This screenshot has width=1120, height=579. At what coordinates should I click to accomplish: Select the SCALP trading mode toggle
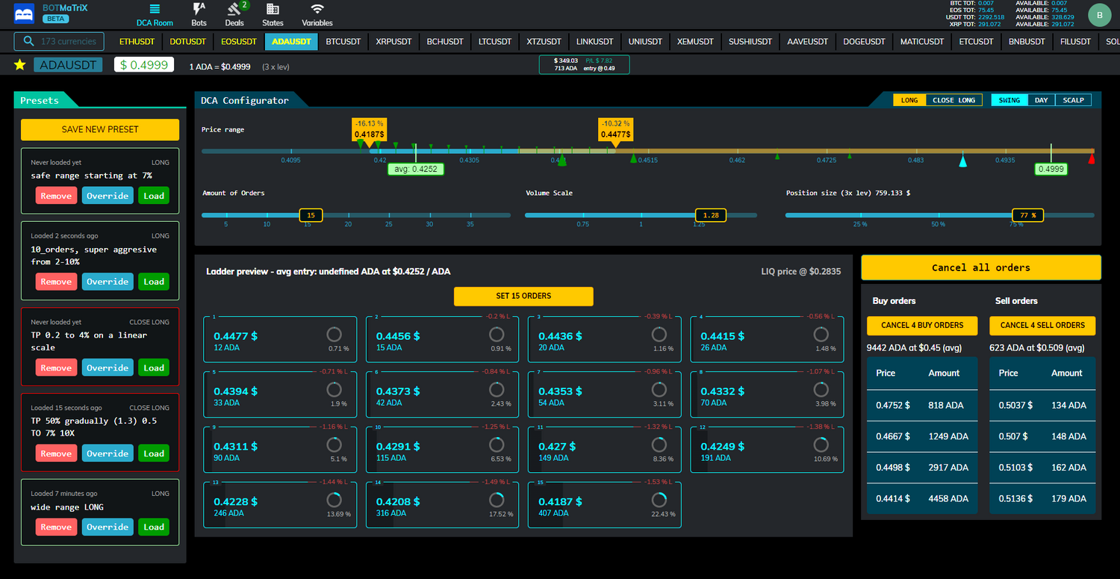pos(1073,100)
